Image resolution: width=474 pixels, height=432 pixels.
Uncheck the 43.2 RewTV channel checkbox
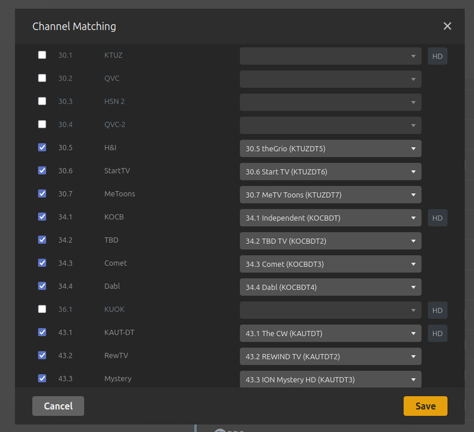pyautogui.click(x=42, y=355)
